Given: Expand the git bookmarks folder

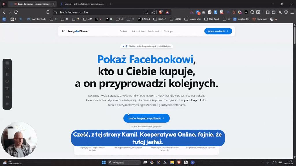Looking at the screenshot, I should [227, 19].
